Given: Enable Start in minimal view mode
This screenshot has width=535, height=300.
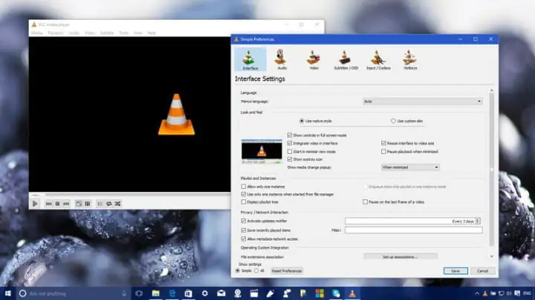Looking at the screenshot, I should pyautogui.click(x=290, y=151).
